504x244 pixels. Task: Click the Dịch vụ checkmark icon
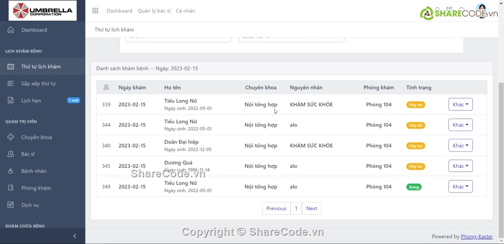[11, 205]
